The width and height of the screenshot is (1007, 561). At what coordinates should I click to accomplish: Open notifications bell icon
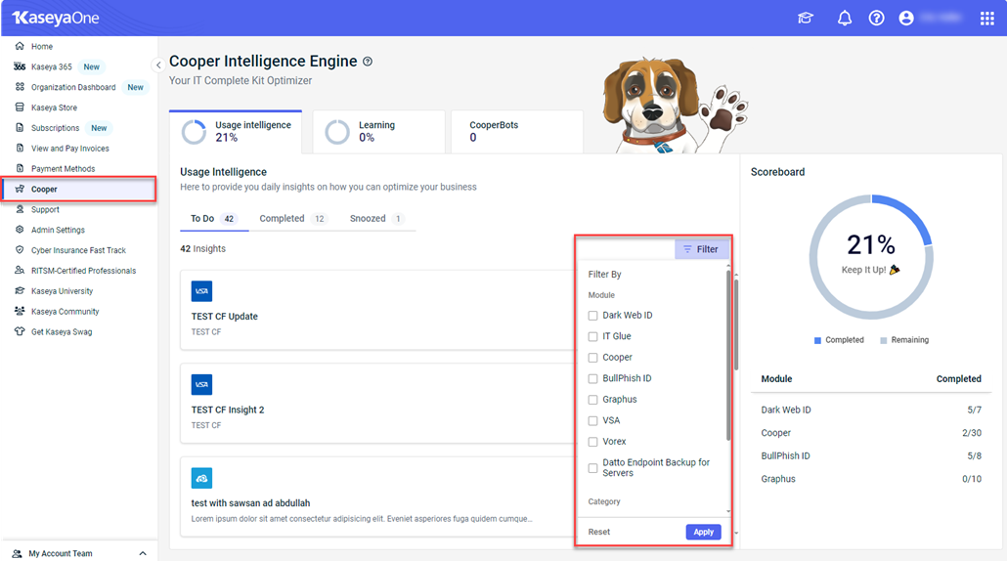coord(845,18)
